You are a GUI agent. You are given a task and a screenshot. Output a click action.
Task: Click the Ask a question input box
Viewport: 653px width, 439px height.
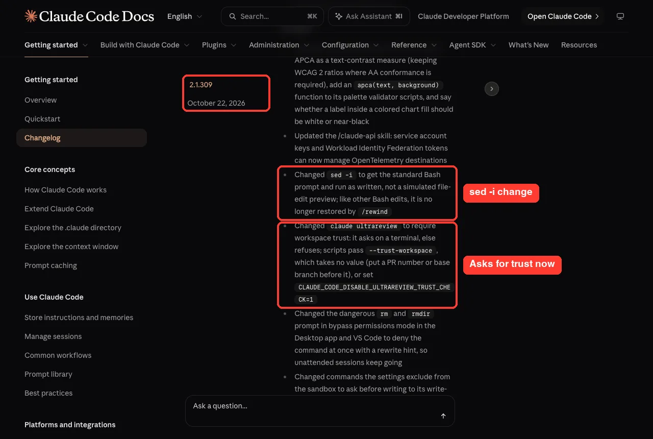click(320, 410)
